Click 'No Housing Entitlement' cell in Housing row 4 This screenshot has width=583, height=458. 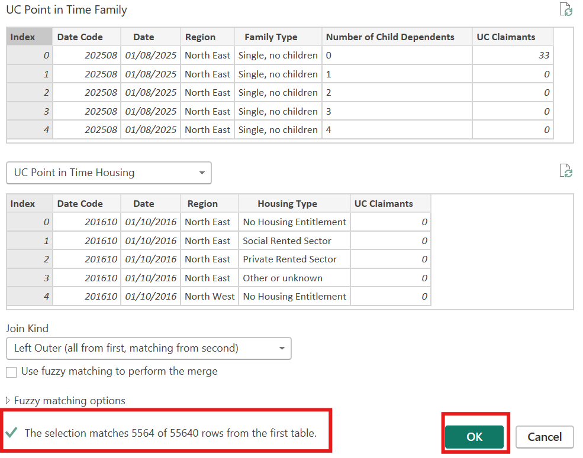coord(295,296)
